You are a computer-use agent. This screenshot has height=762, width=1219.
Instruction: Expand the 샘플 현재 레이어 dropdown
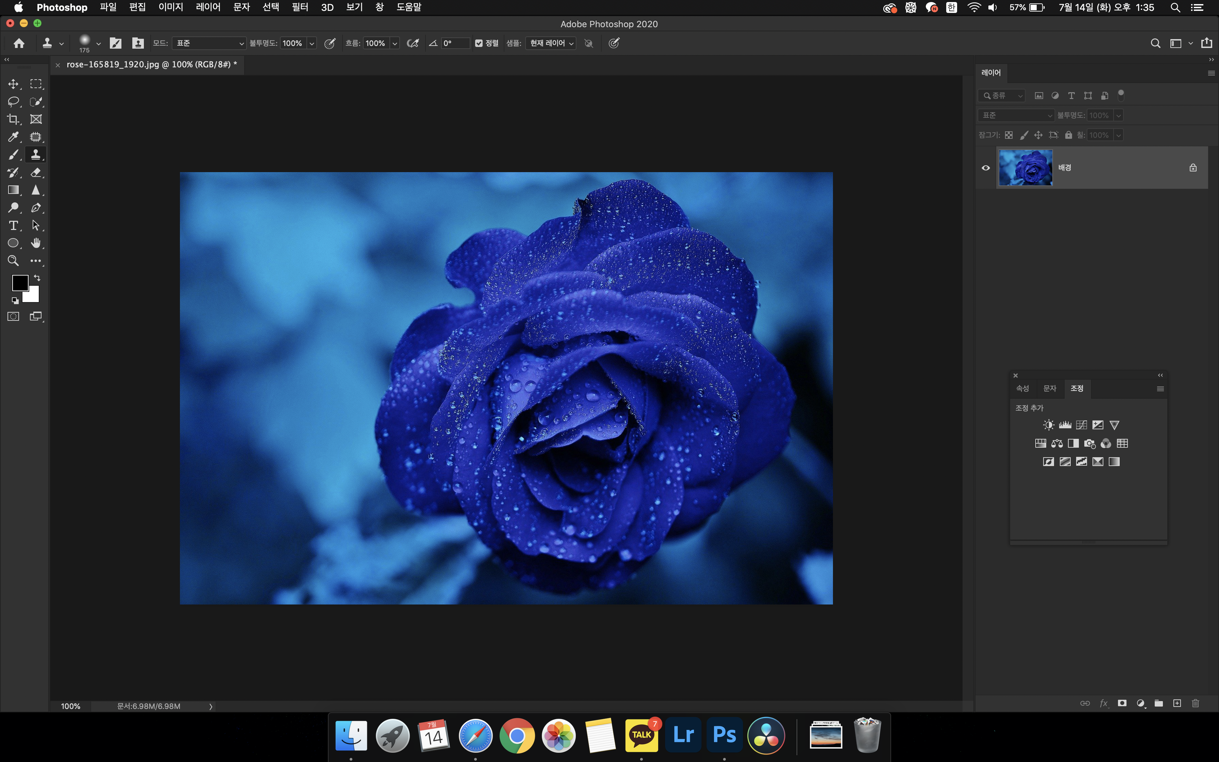tap(551, 43)
